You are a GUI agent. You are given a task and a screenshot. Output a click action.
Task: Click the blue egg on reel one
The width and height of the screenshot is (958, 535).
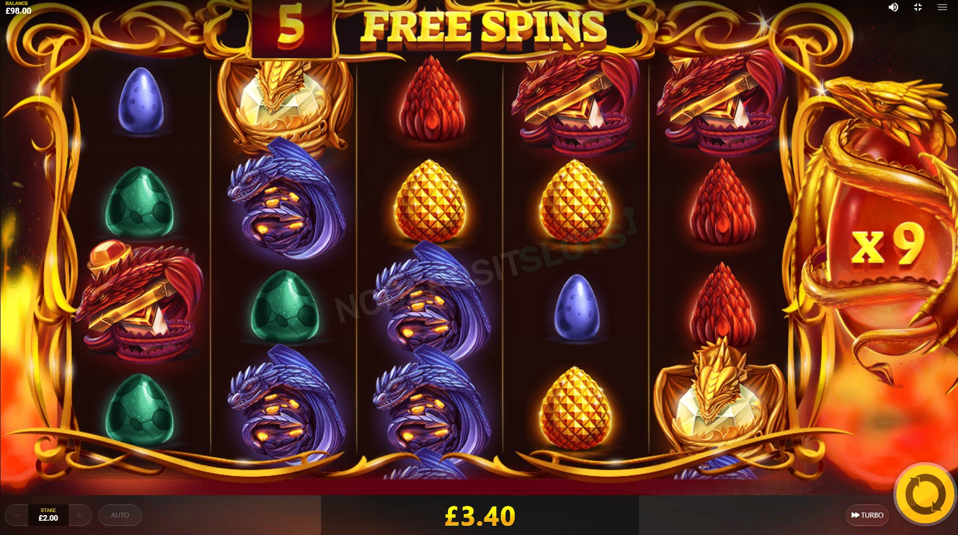[x=141, y=100]
